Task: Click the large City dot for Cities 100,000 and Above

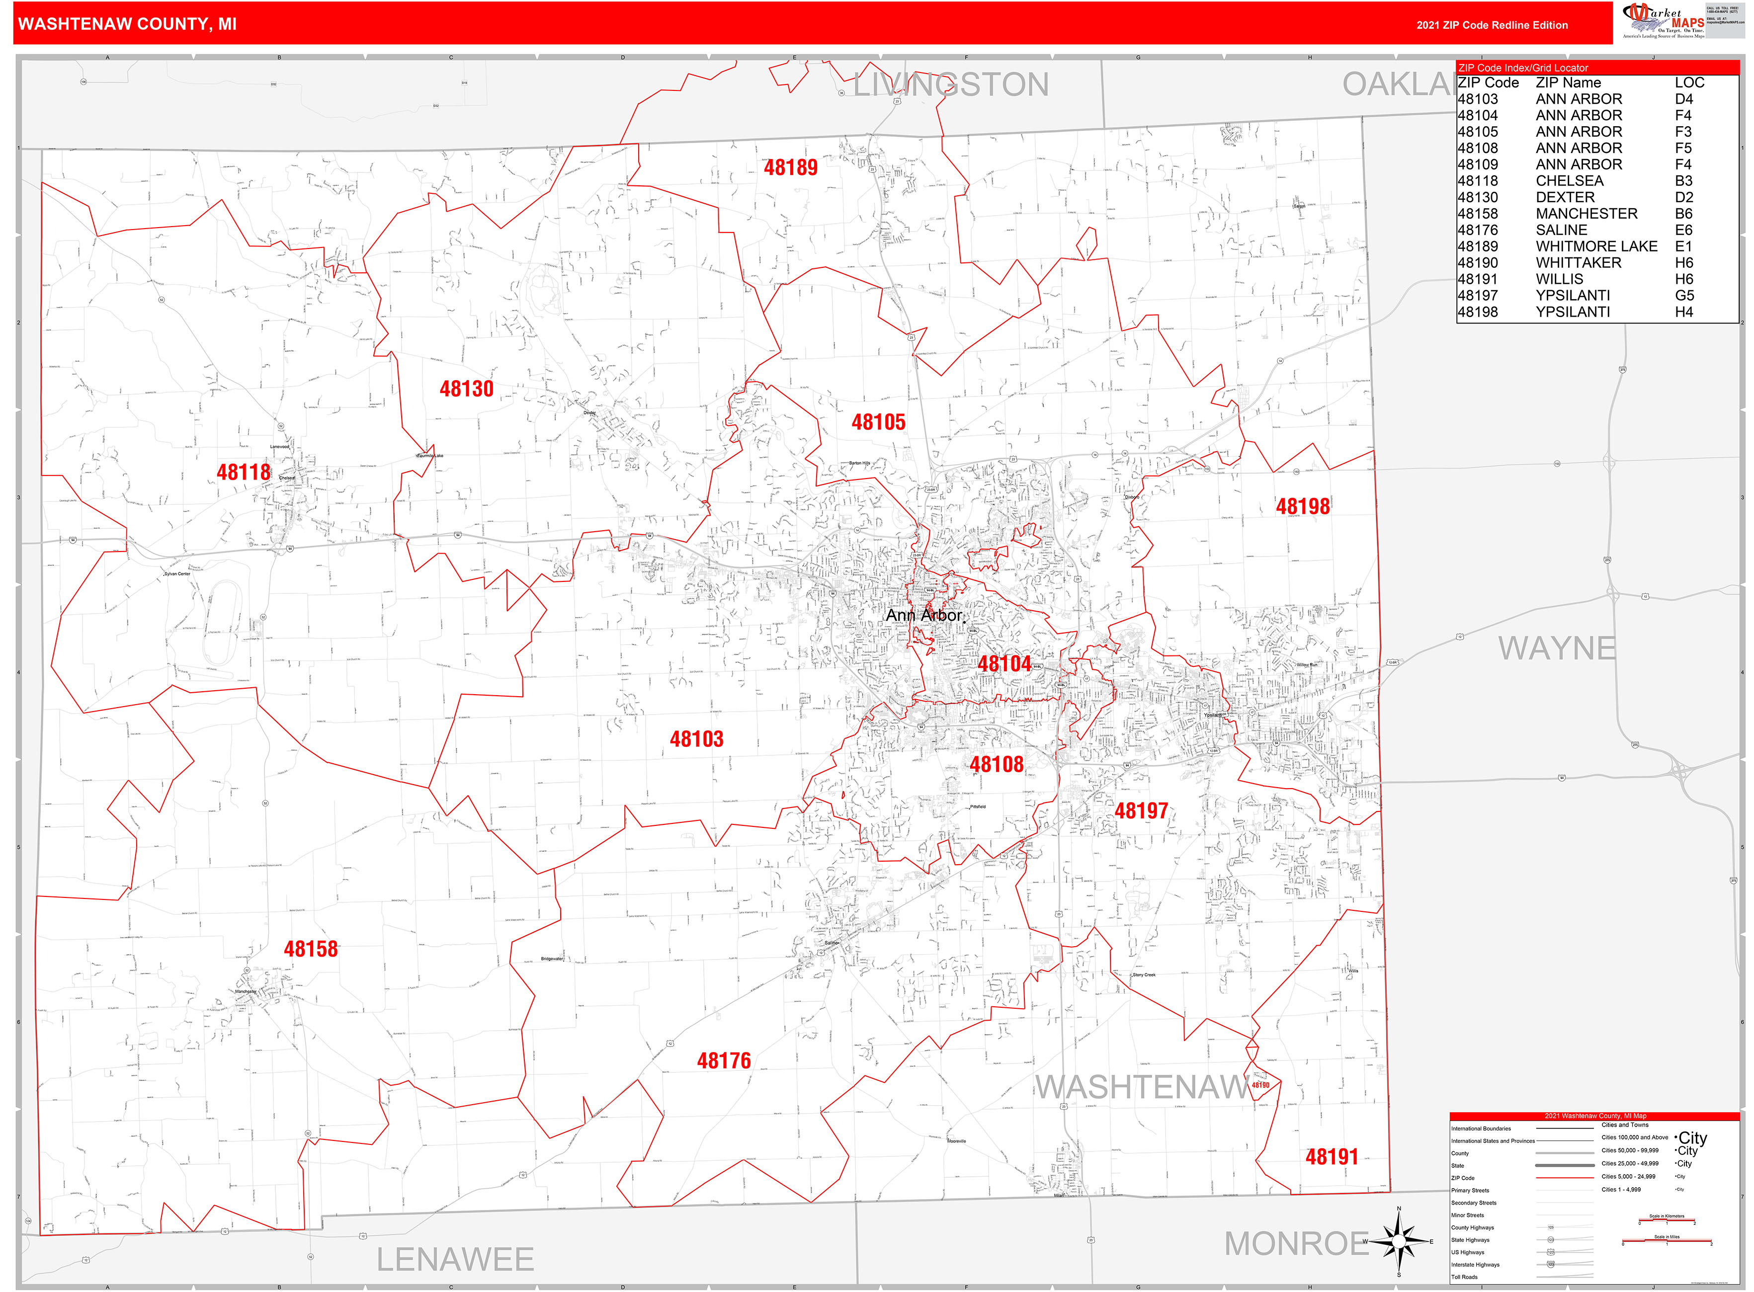Action: coord(1676,1138)
